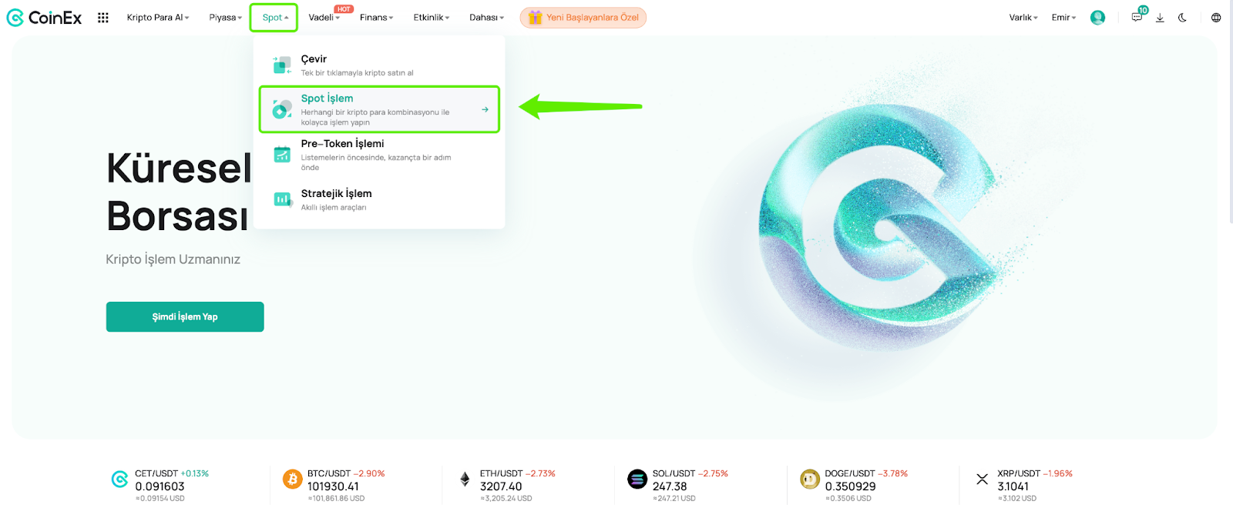Click Yeni Başlayanlara Özel promo button

583,17
